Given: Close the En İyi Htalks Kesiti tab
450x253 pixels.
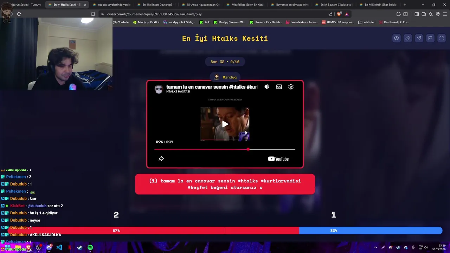Looking at the screenshot, I should 85,5.
